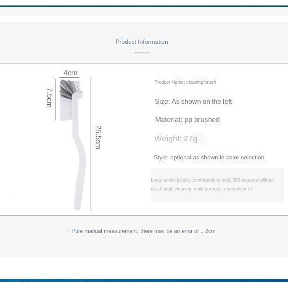Viewport: 288px width, 288px height.
Task: Click the gray bristles of the brush head
Action: click(67, 89)
